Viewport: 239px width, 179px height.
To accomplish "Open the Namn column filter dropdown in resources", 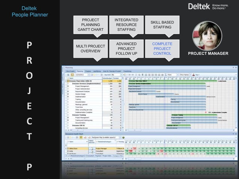I will (87, 142).
